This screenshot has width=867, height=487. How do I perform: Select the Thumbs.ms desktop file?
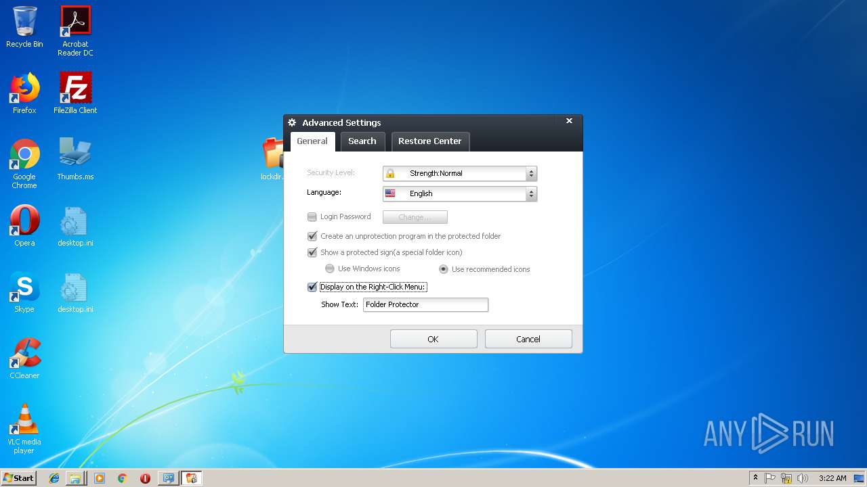tap(75, 160)
